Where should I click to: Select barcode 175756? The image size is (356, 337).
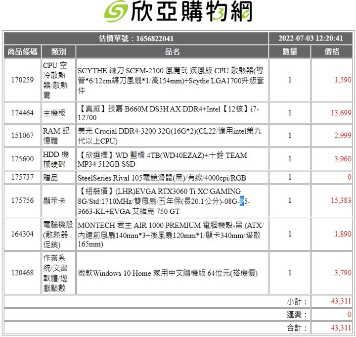(22, 200)
